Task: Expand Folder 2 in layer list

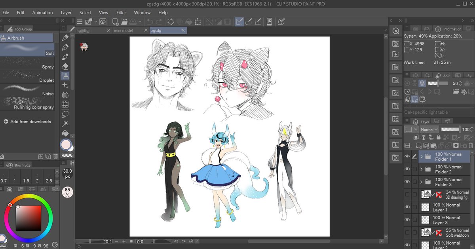Action: [x=421, y=169]
